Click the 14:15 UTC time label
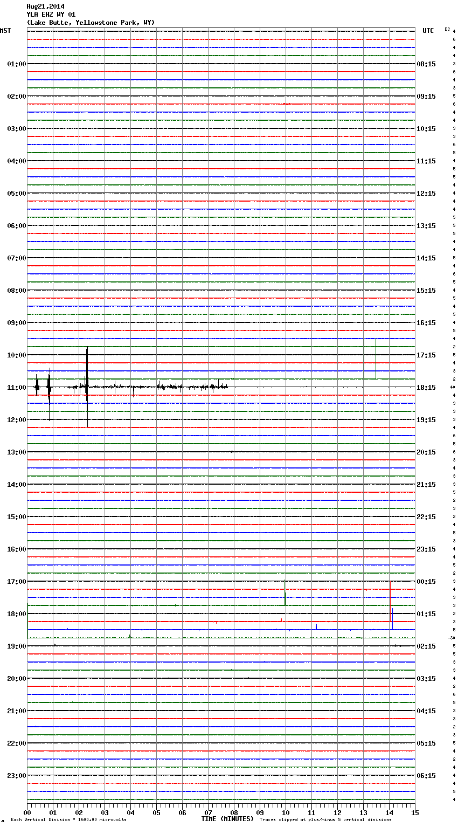Viewport: 458px width, 827px height. pos(426,258)
